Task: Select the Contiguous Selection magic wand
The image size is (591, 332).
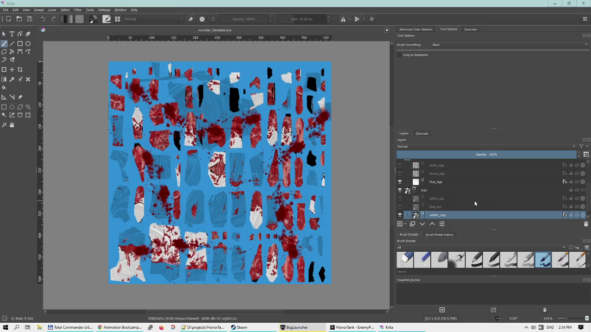Action: point(4,115)
